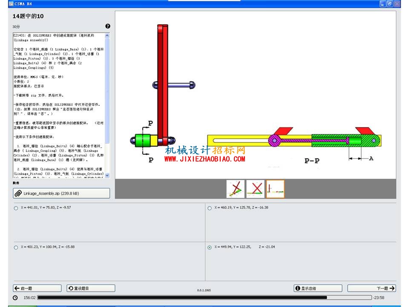Click the question text scroll up arrow
This screenshot has width=409, height=307.
pos(107,35)
